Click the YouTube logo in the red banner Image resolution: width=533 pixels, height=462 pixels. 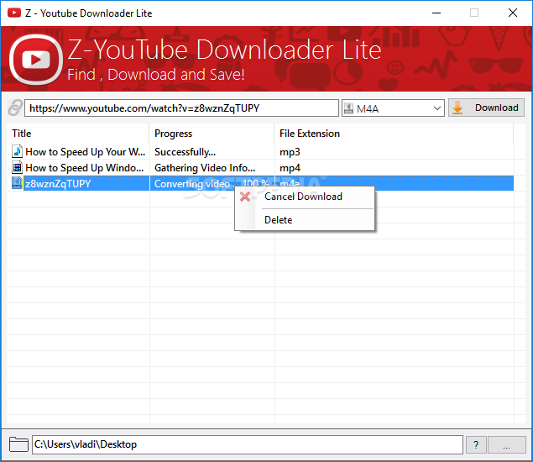click(x=36, y=60)
